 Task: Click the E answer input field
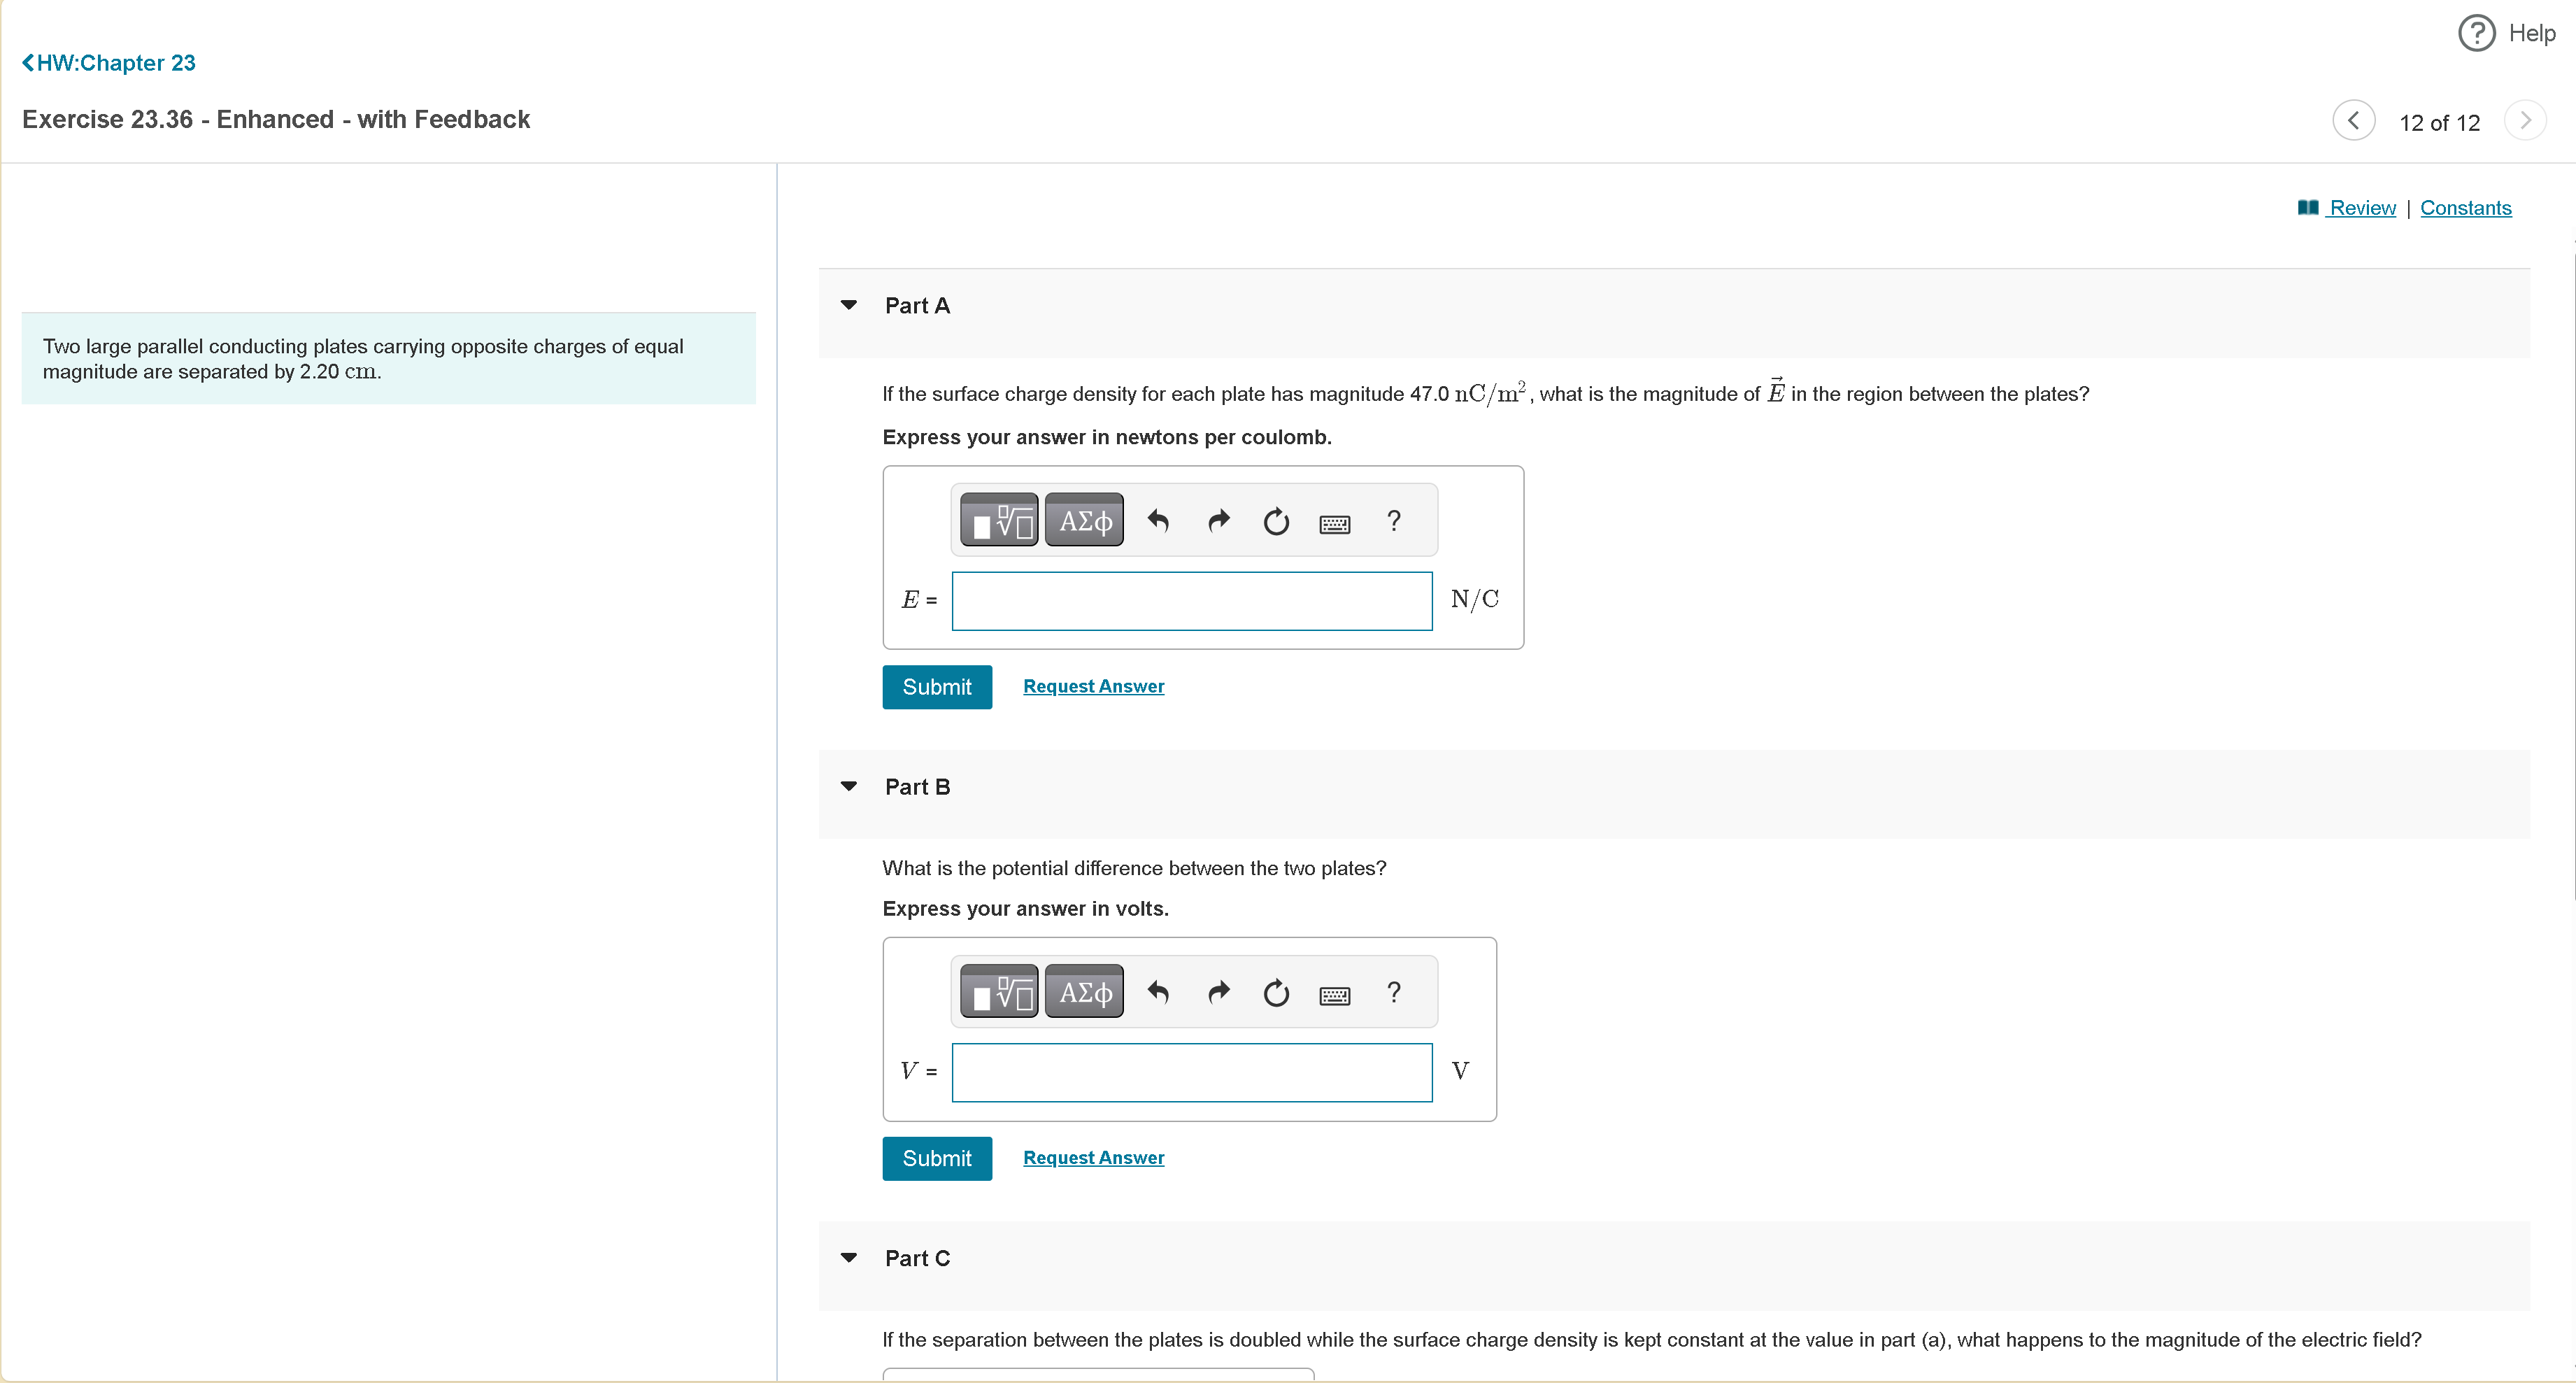(x=1191, y=601)
